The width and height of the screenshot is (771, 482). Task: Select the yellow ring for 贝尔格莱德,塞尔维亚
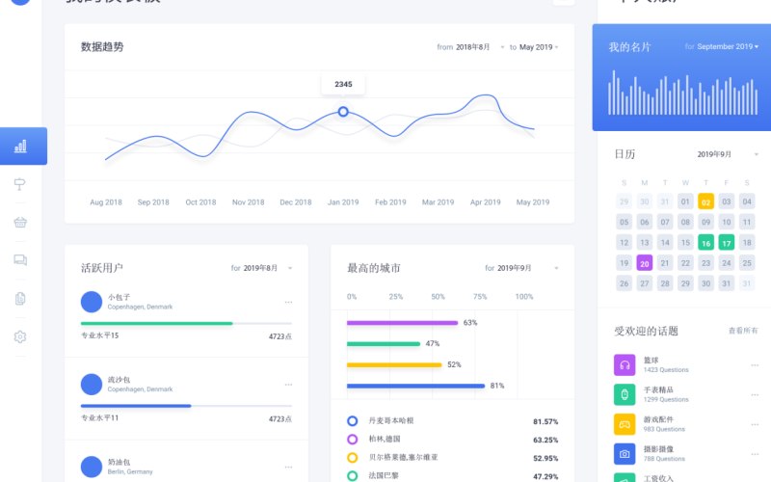(352, 457)
